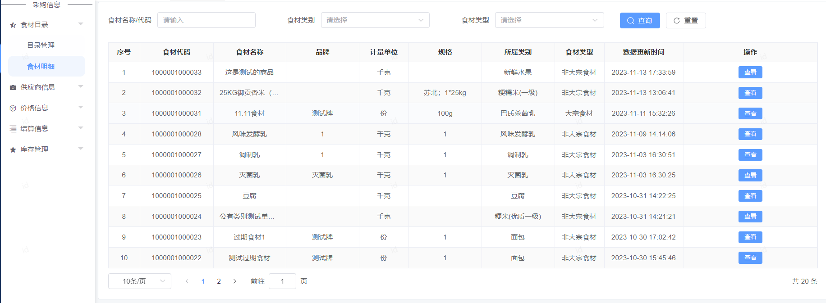
Task: Click the 100g specification cell
Action: pos(445,113)
